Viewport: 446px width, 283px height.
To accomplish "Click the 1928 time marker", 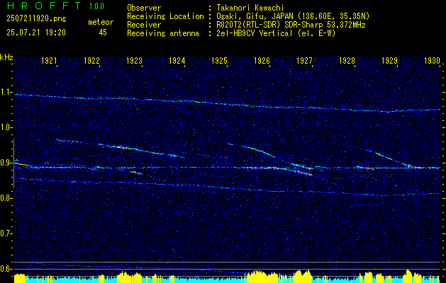I will click(x=347, y=61).
